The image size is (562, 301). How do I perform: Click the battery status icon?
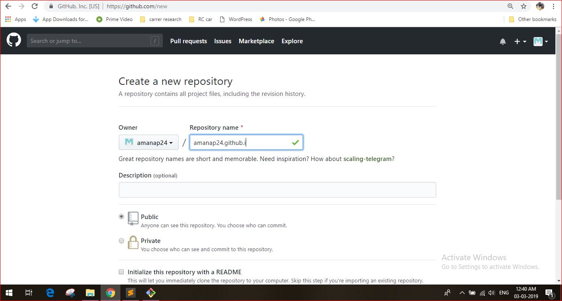click(x=473, y=293)
